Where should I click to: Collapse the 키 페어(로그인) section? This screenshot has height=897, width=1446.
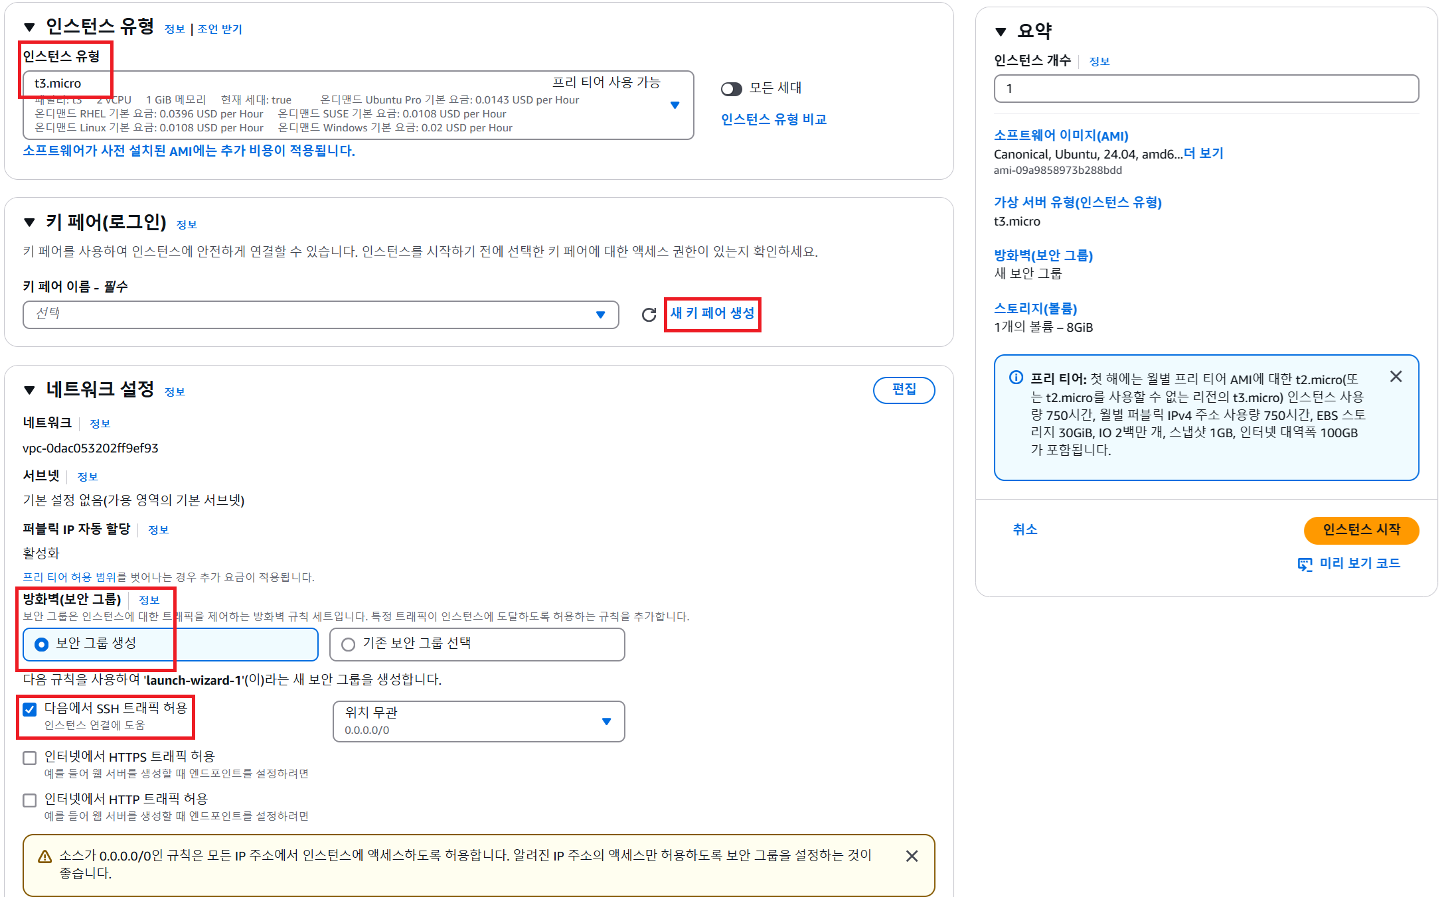[29, 222]
